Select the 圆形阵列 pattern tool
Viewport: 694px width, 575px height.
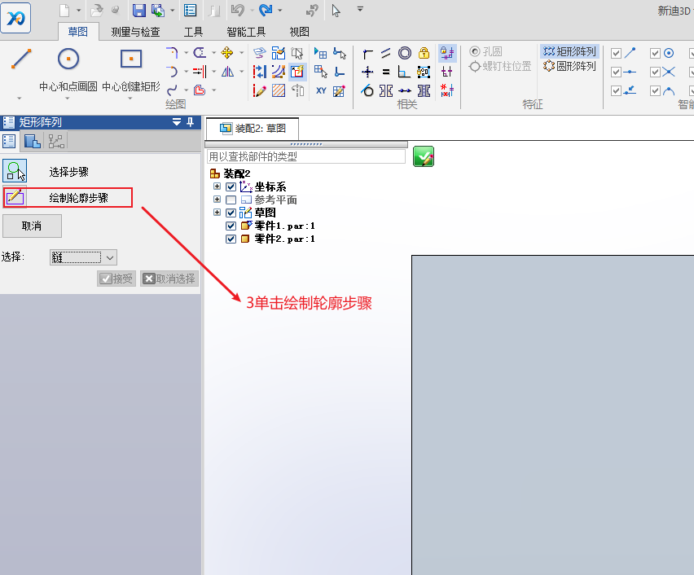570,66
